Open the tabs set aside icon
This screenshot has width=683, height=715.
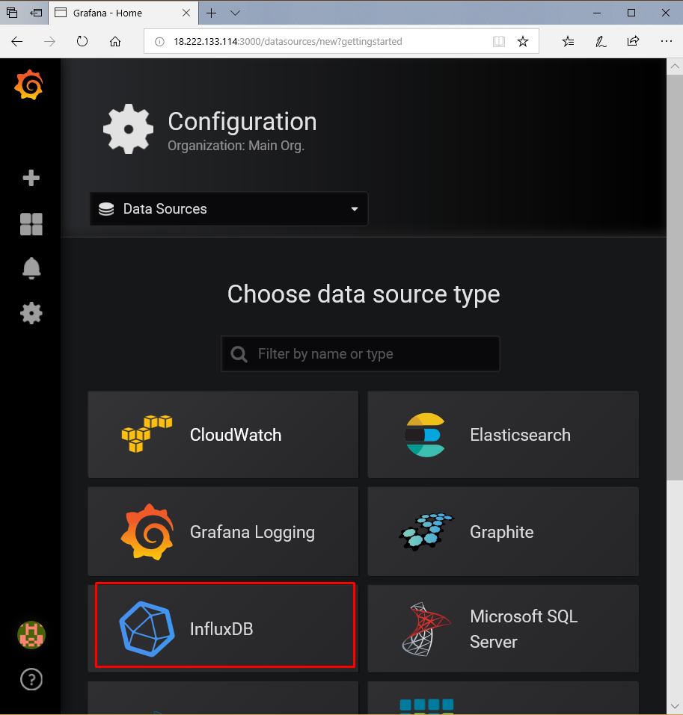(x=12, y=13)
